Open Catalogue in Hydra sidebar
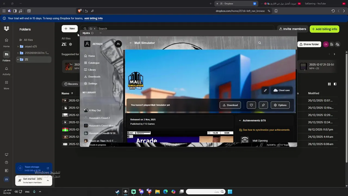Screen dimensions: 348x196 tap(92, 63)
